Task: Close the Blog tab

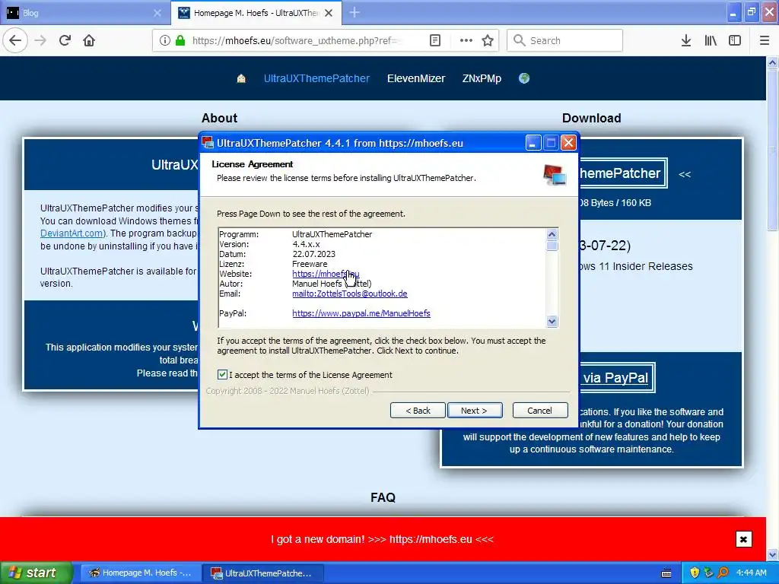Action: pos(157,13)
